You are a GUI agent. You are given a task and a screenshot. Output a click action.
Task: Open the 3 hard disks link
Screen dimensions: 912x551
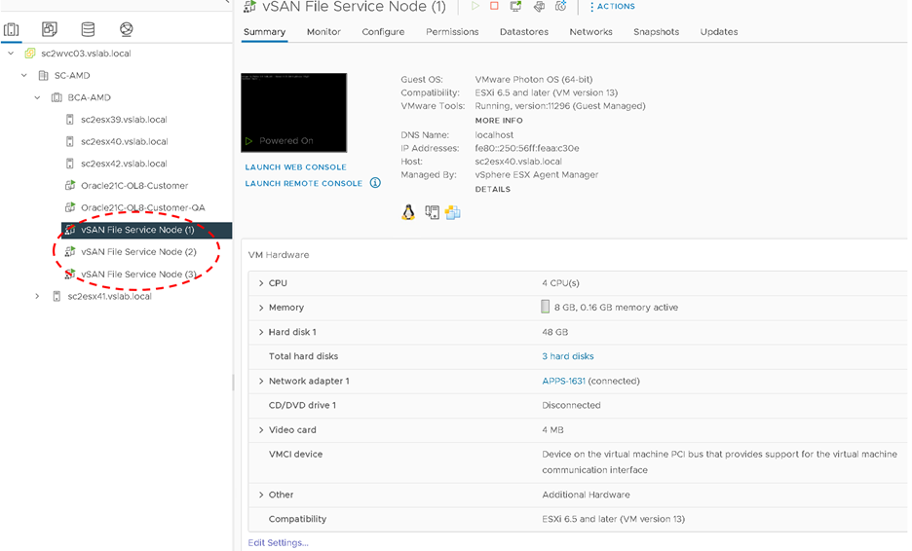coord(567,356)
